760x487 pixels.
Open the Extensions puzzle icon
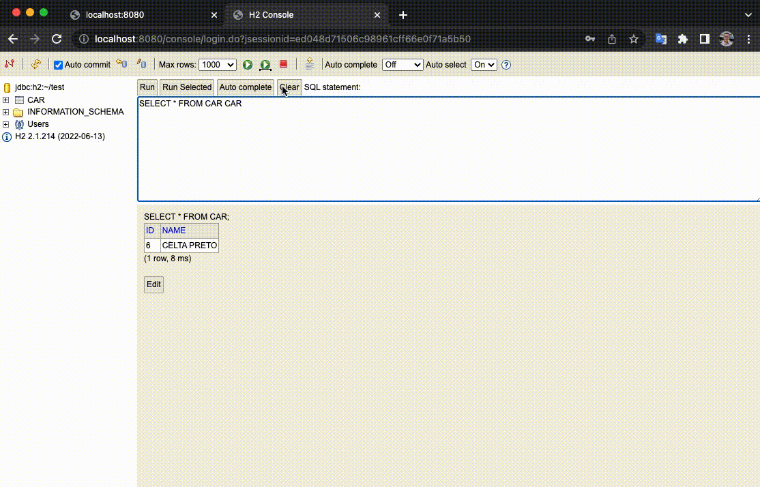[683, 39]
